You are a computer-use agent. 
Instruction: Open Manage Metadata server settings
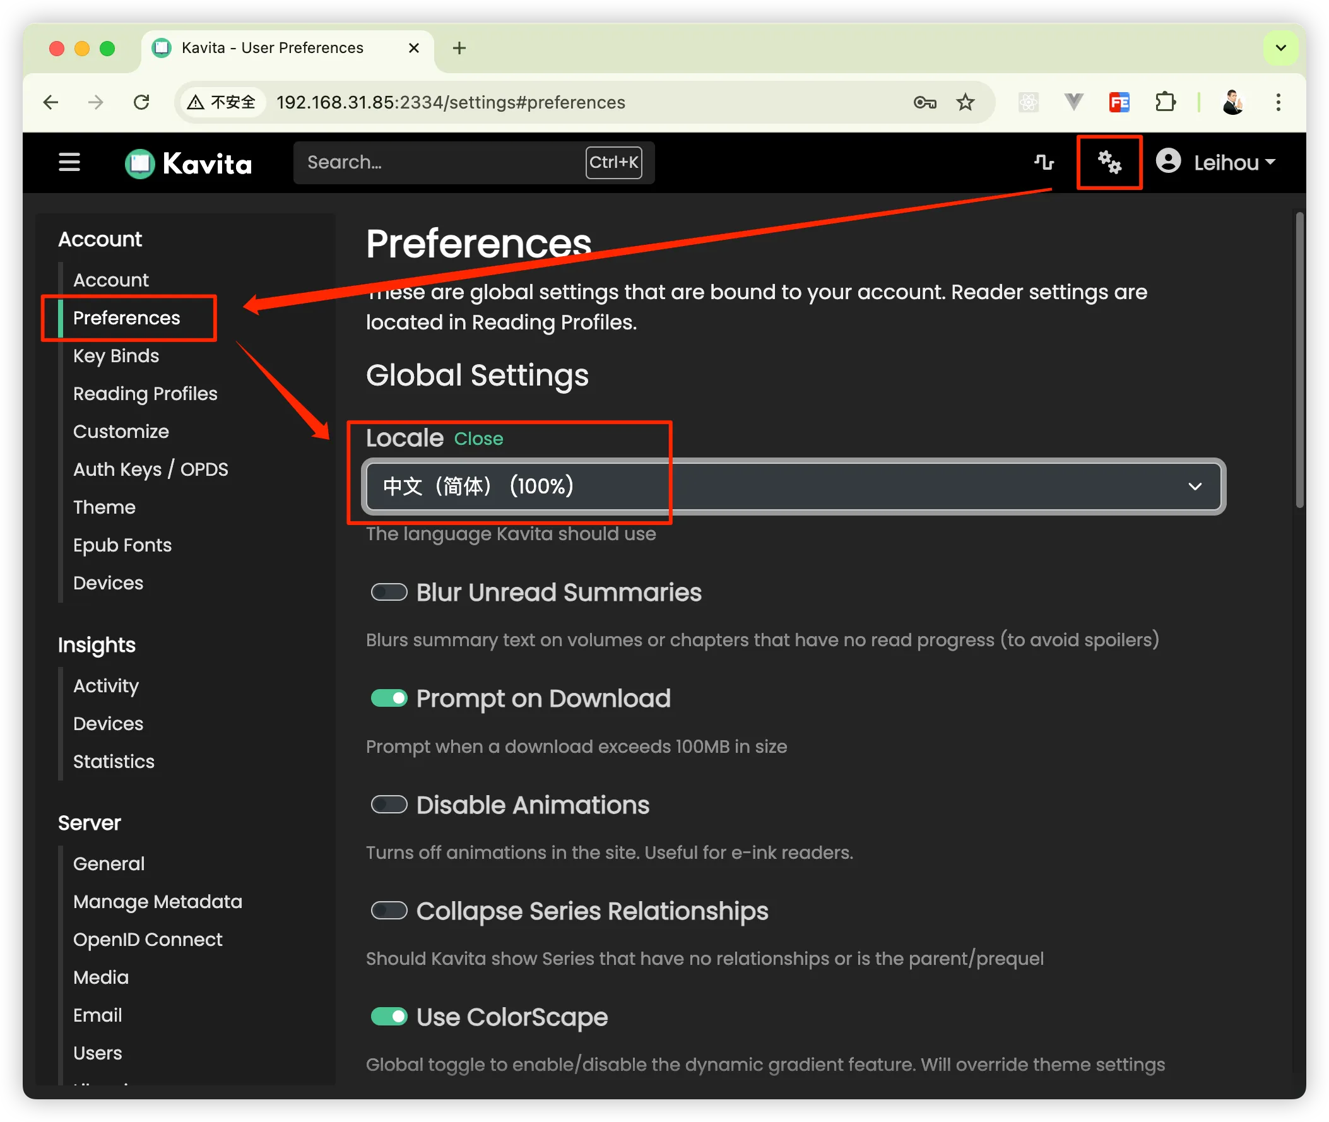coord(158,901)
